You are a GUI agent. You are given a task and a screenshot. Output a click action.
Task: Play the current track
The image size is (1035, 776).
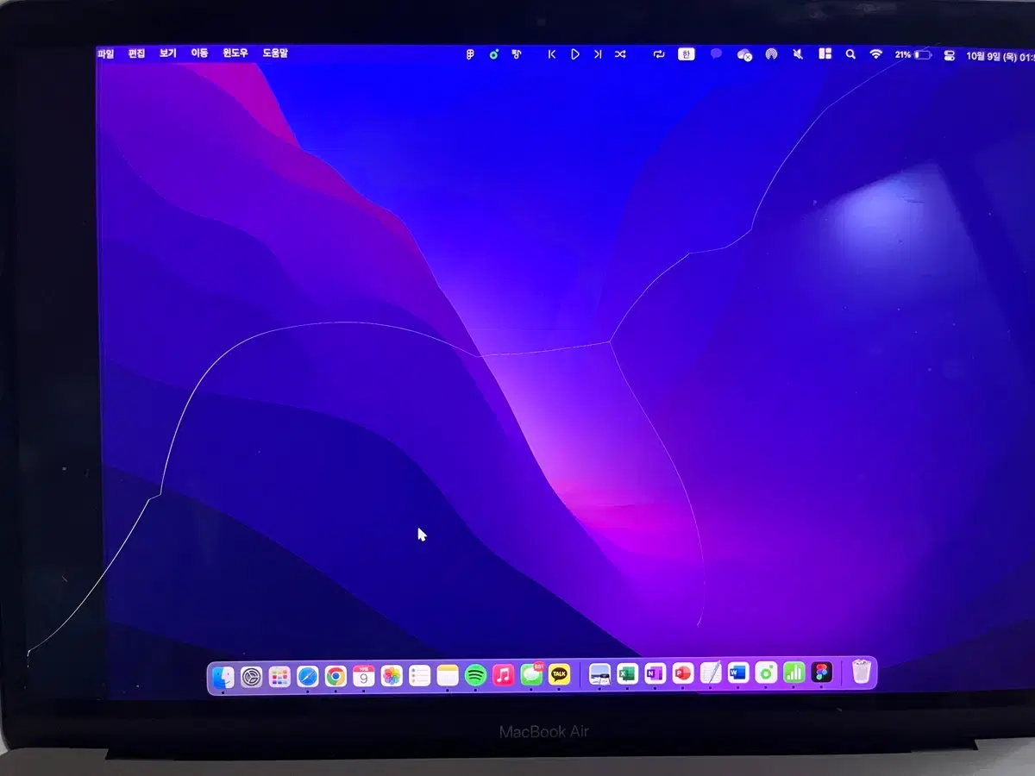575,53
